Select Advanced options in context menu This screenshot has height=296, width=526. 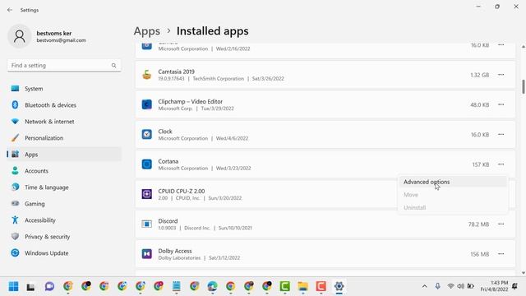click(453, 182)
